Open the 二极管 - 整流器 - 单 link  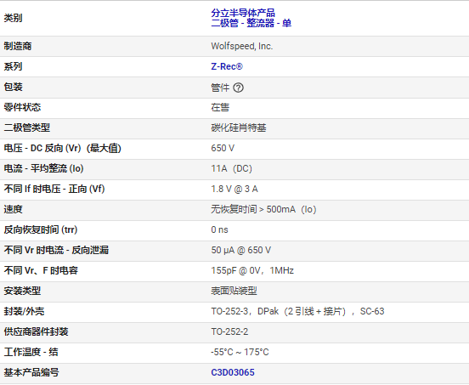click(x=251, y=23)
